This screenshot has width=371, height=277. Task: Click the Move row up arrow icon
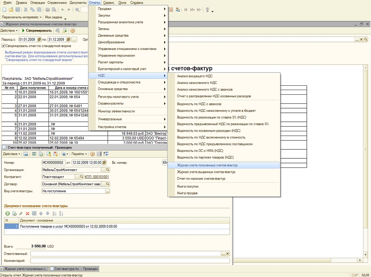pyautogui.click(x=41, y=213)
